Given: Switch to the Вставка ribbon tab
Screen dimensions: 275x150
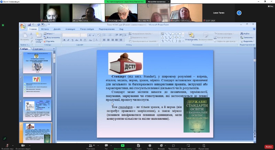Looking at the screenshot, I should [45, 29].
